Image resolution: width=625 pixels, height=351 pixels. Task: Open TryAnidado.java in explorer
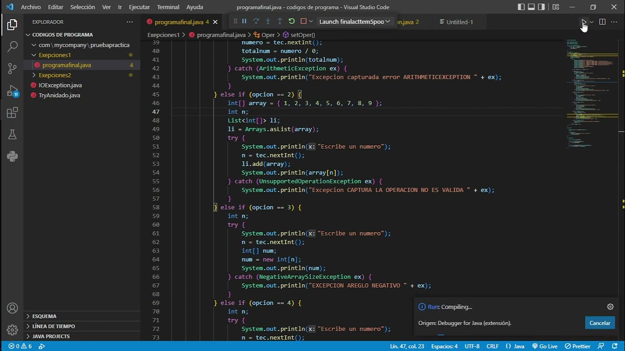(x=82, y=95)
